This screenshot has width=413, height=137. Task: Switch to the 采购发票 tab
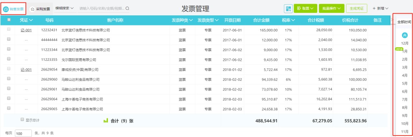click(x=40, y=9)
